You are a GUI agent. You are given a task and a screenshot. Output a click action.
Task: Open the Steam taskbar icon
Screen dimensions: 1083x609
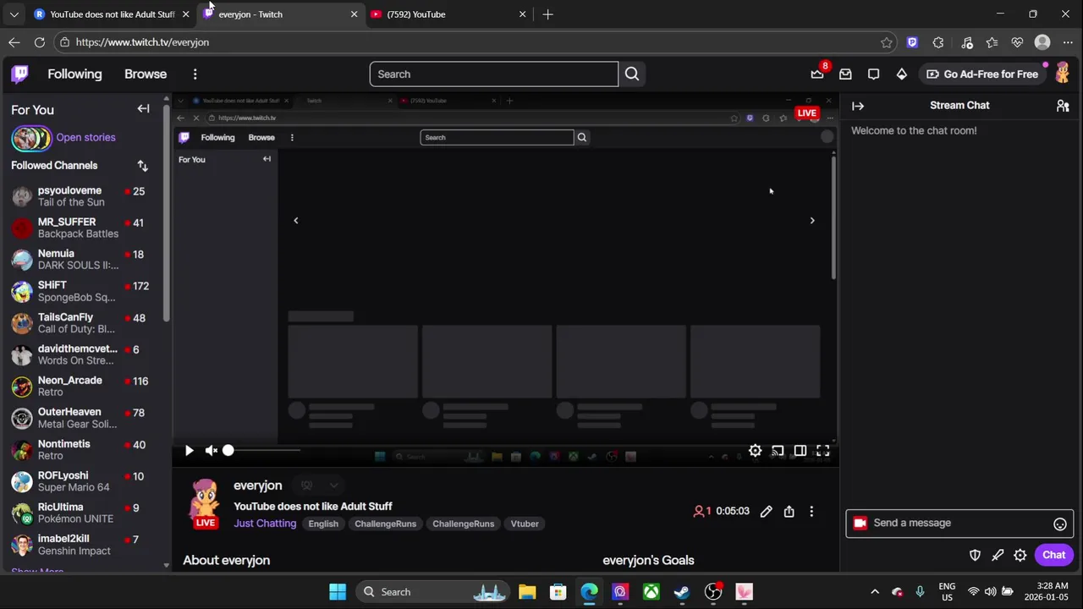click(682, 592)
